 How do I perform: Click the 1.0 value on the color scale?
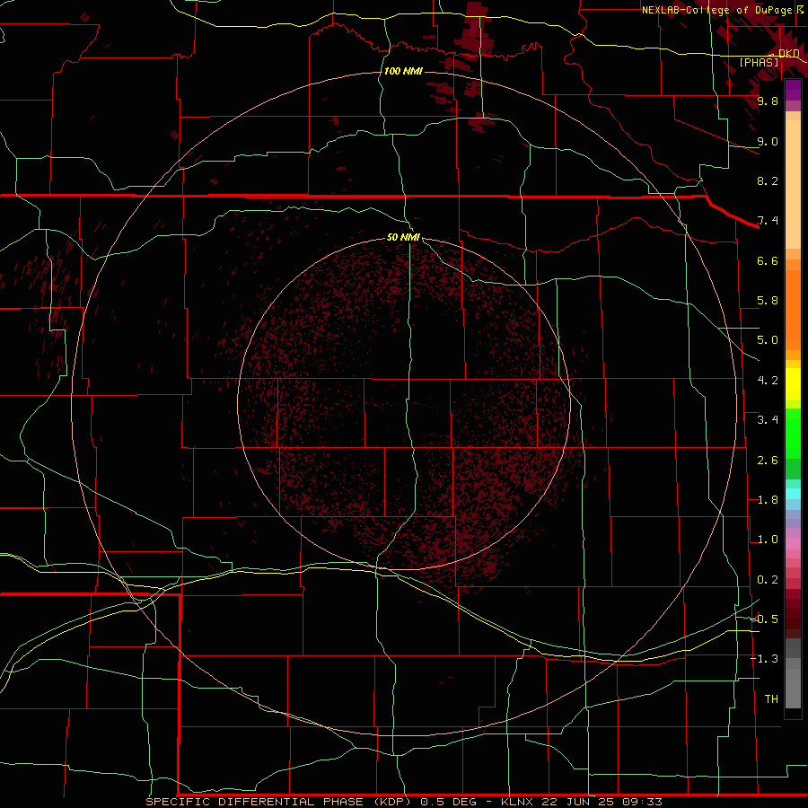click(x=768, y=540)
